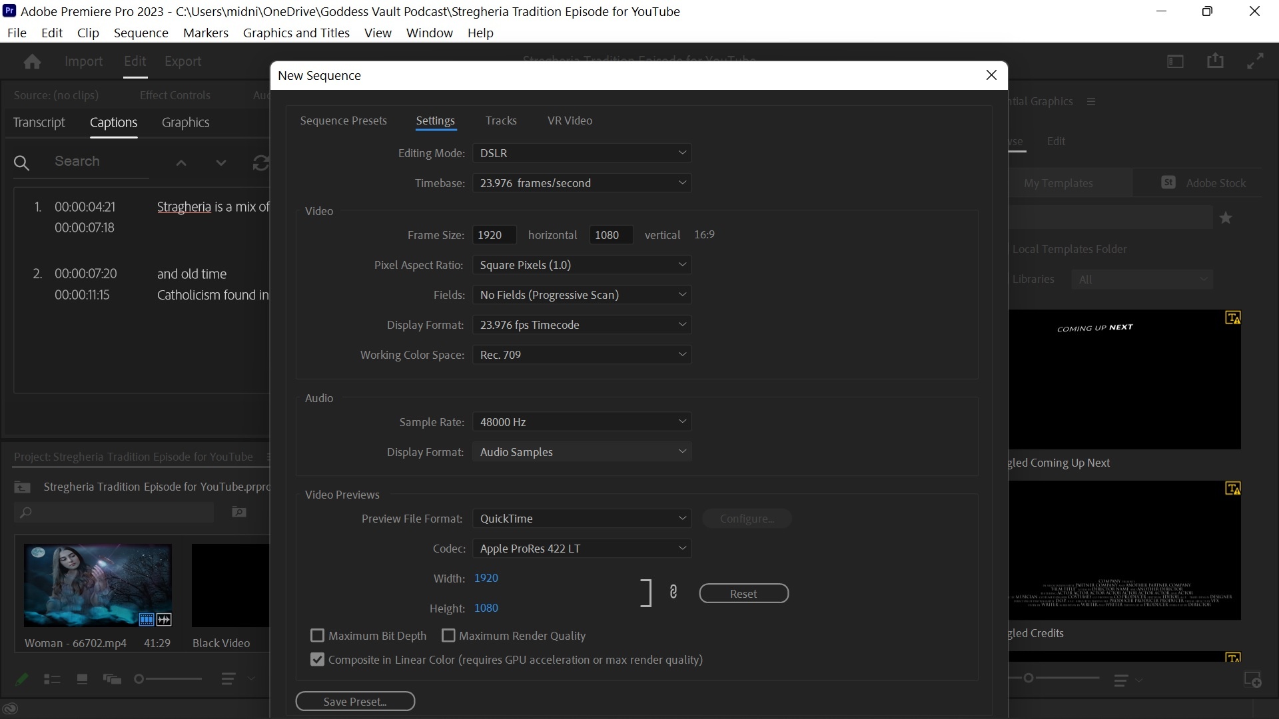The height and width of the screenshot is (719, 1279).
Task: Click the Home icon in workspace bar
Action: [x=32, y=62]
